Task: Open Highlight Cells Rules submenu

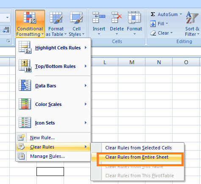Action: [x=53, y=48]
